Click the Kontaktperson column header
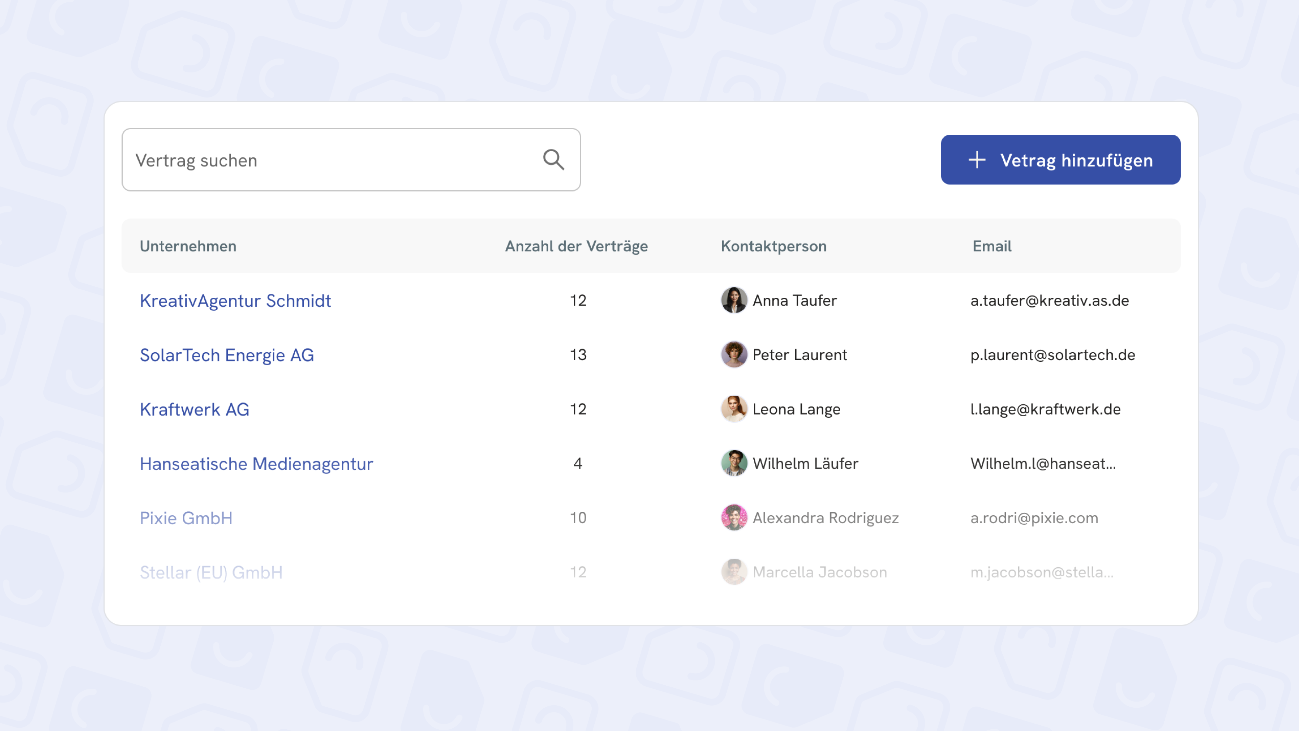1299x731 pixels. click(773, 246)
